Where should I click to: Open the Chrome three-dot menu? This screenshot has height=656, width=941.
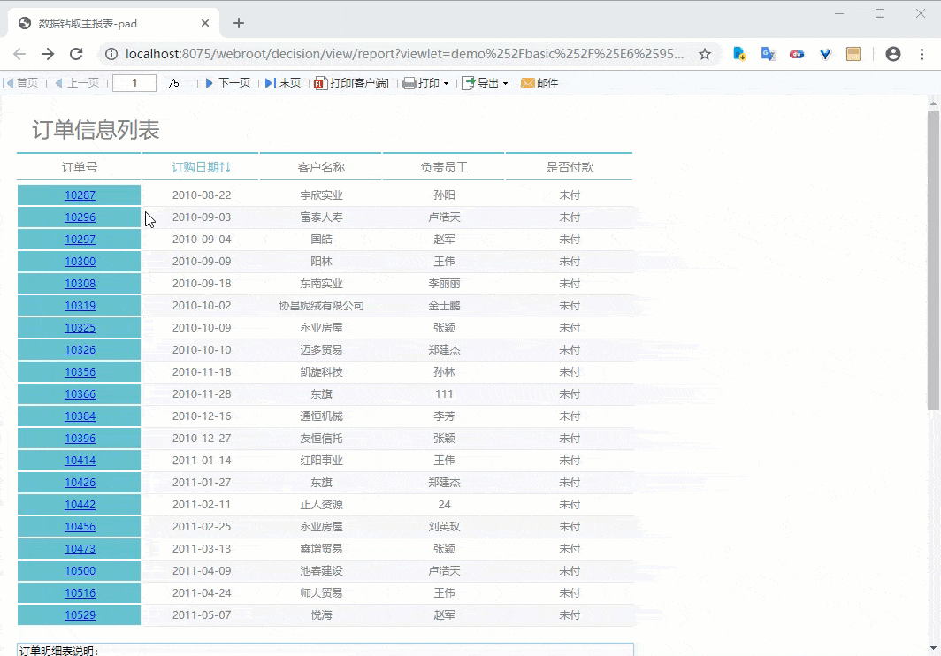pyautogui.click(x=922, y=54)
